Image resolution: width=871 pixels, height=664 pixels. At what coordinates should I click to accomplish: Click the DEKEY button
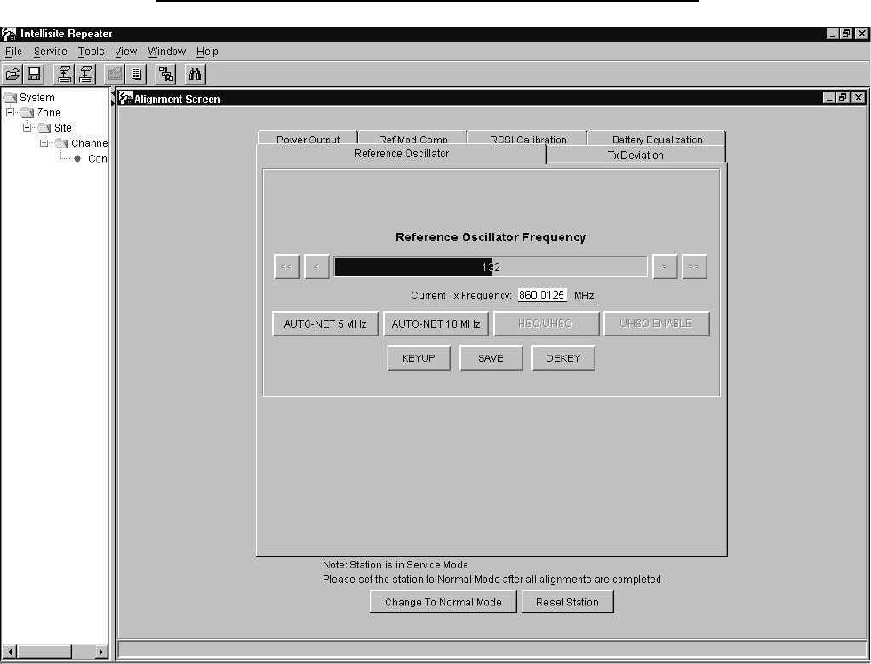click(563, 358)
